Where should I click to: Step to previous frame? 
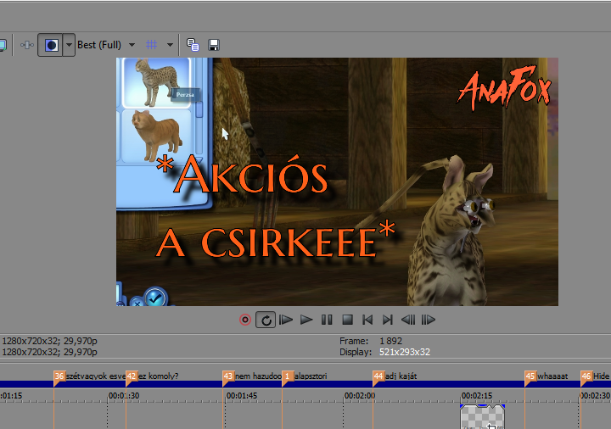pyautogui.click(x=408, y=320)
